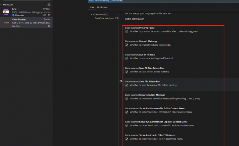
Task: Switch to the User settings tab
Action: (x=92, y=7)
